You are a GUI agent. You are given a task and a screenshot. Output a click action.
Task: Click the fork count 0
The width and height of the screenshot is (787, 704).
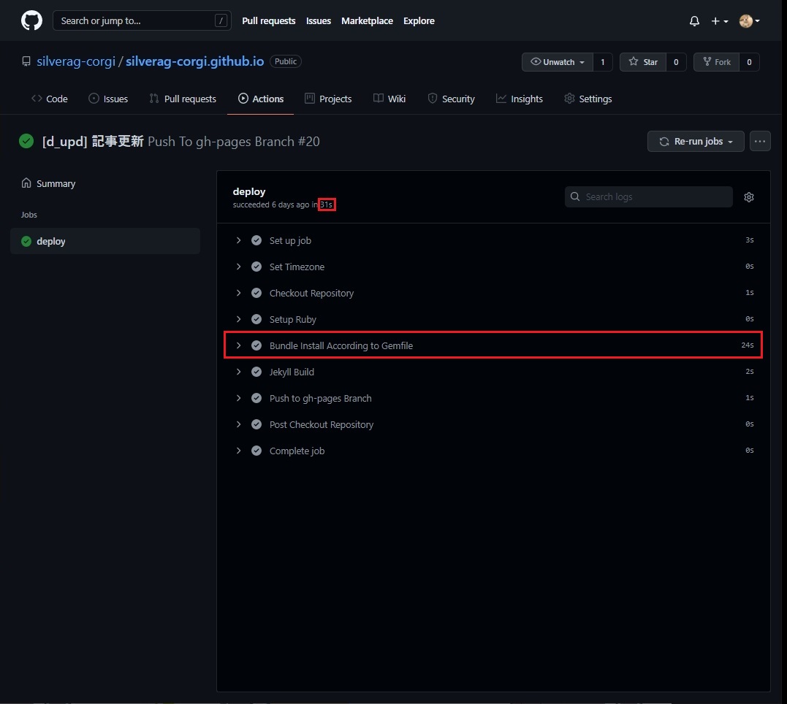pos(749,62)
